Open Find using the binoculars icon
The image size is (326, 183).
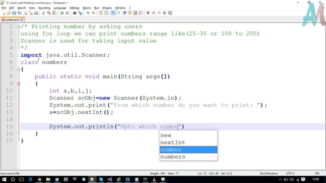click(75, 13)
